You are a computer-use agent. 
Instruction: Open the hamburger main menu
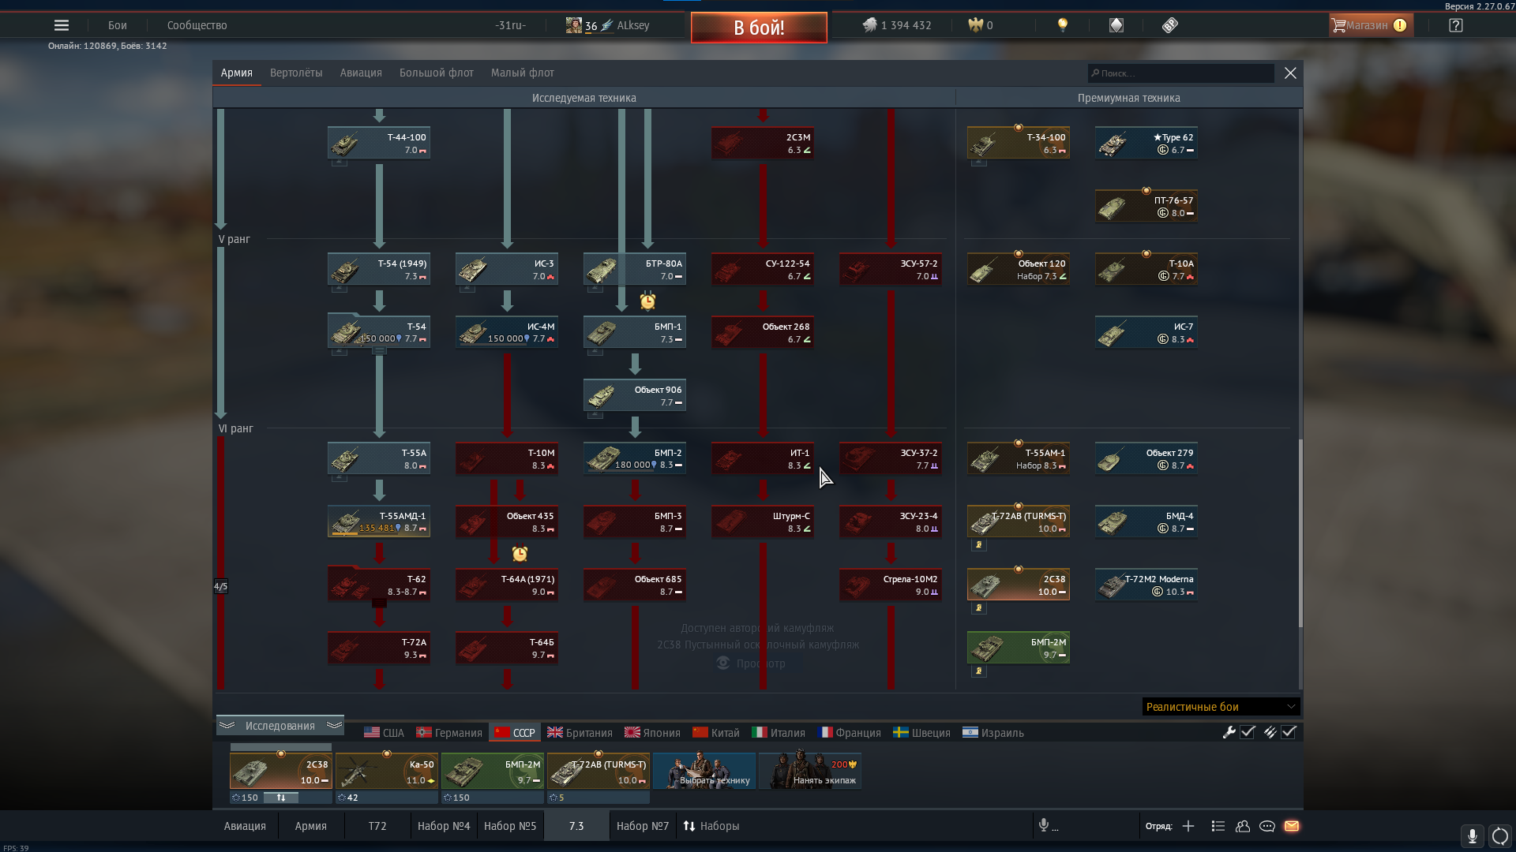[x=61, y=25]
